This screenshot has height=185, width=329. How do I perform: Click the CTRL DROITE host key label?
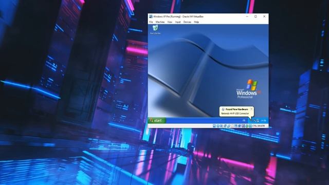pos(259,126)
